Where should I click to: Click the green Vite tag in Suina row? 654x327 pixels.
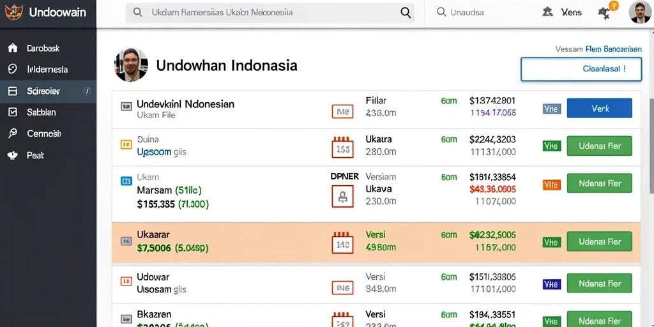pos(552,146)
